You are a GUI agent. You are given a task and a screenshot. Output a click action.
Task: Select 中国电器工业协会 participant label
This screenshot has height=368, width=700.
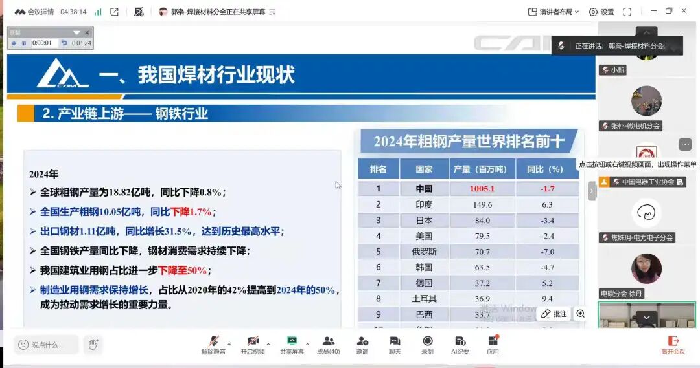pyautogui.click(x=642, y=182)
